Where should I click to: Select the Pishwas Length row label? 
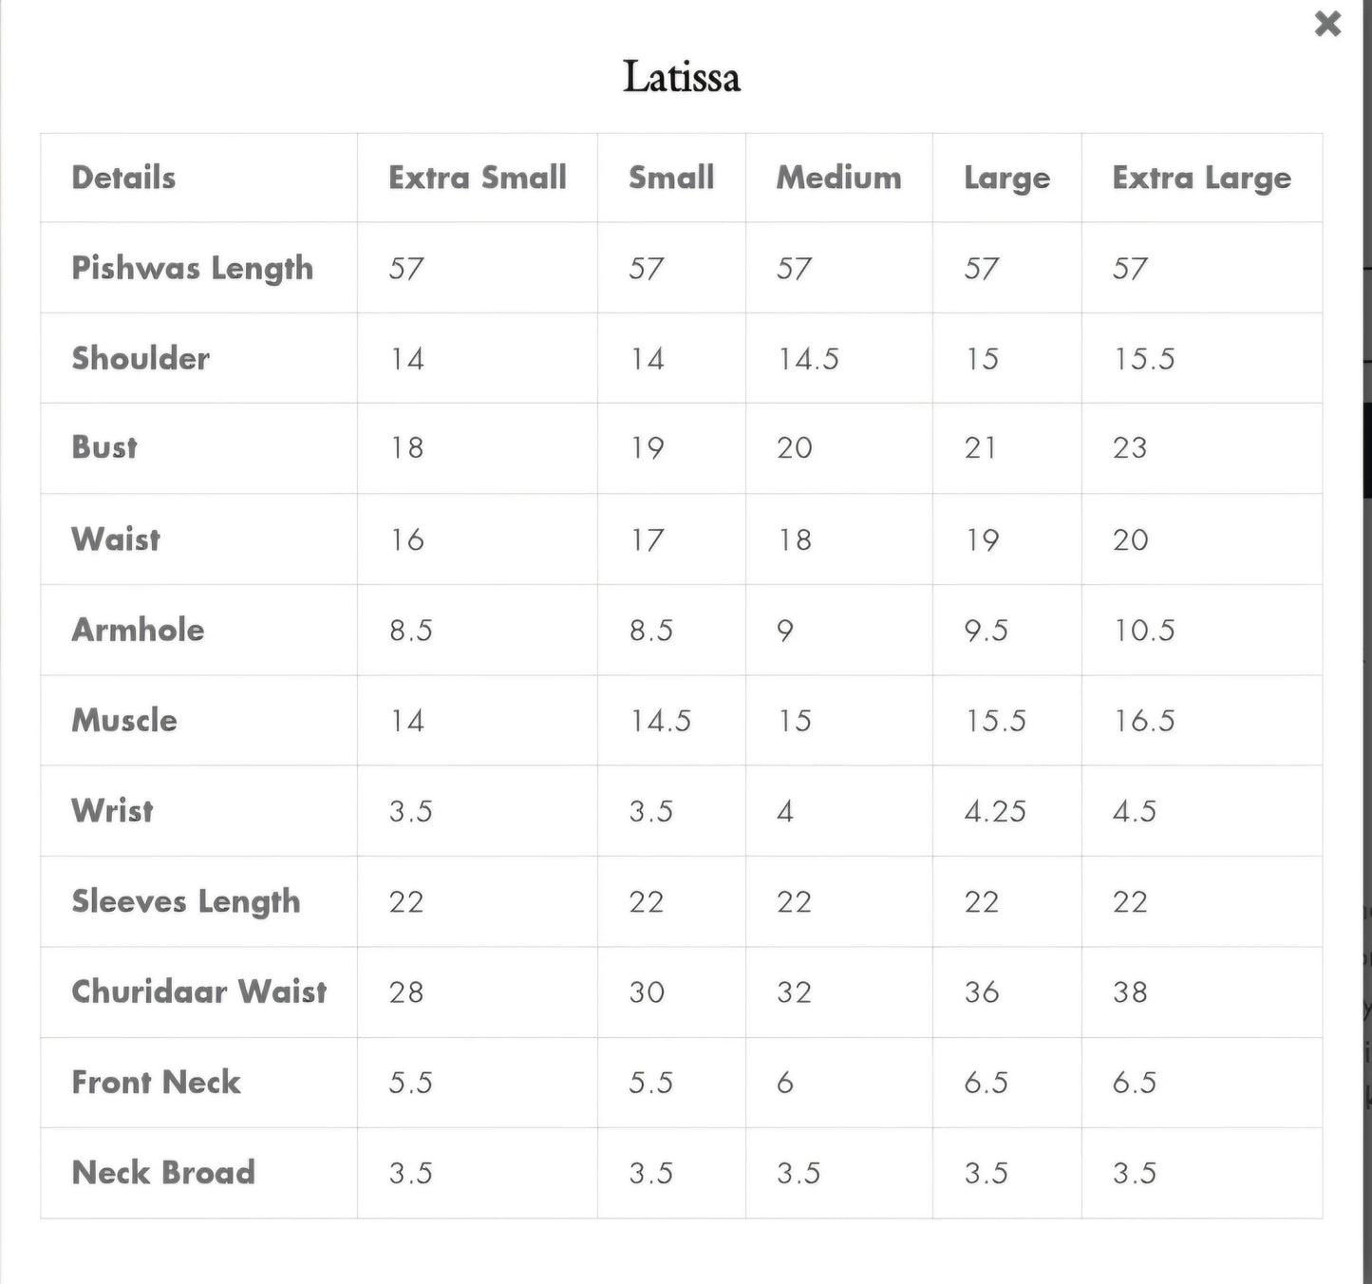[192, 268]
